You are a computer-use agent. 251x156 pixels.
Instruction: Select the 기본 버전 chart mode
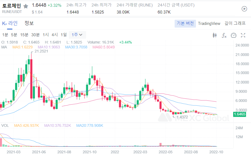(x=185, y=24)
